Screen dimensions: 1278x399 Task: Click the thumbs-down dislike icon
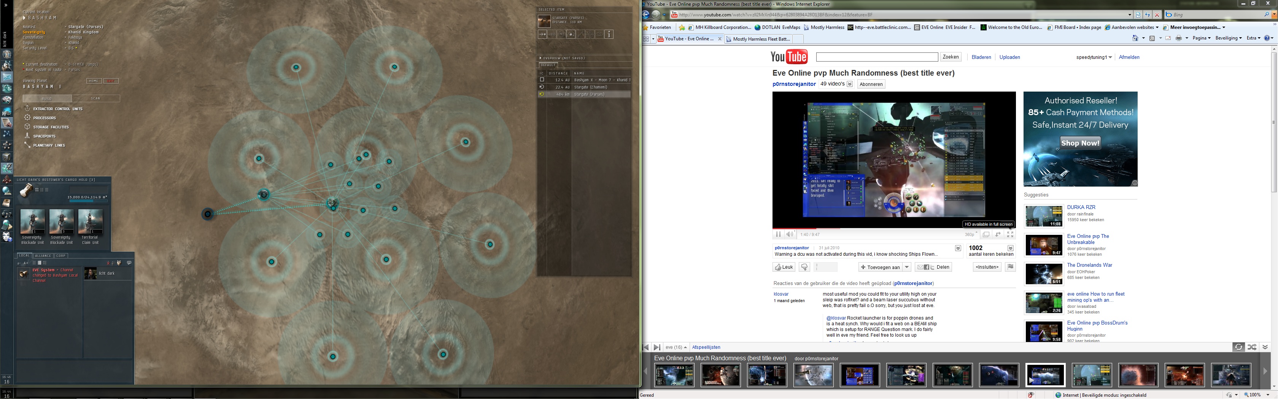804,267
